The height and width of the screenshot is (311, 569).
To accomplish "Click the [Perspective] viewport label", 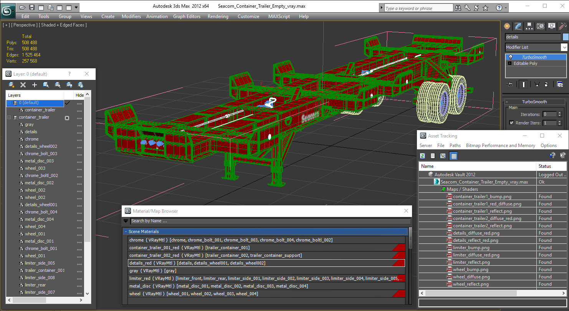I will coord(25,25).
